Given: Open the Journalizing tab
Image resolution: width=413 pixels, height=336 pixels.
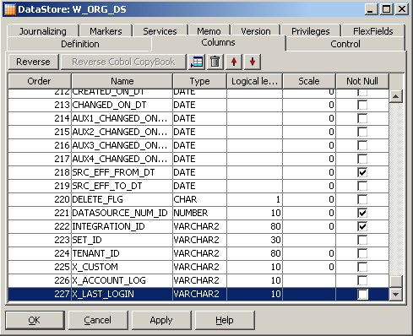Looking at the screenshot, I should click(43, 31).
